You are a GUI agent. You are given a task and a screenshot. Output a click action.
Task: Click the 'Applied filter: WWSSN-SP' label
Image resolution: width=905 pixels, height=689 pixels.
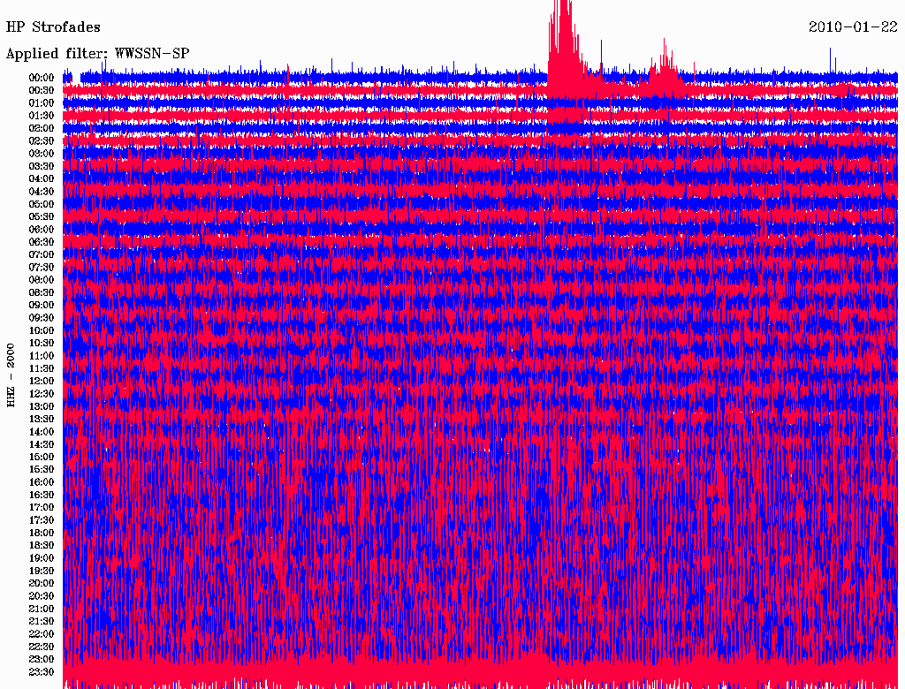(x=97, y=54)
